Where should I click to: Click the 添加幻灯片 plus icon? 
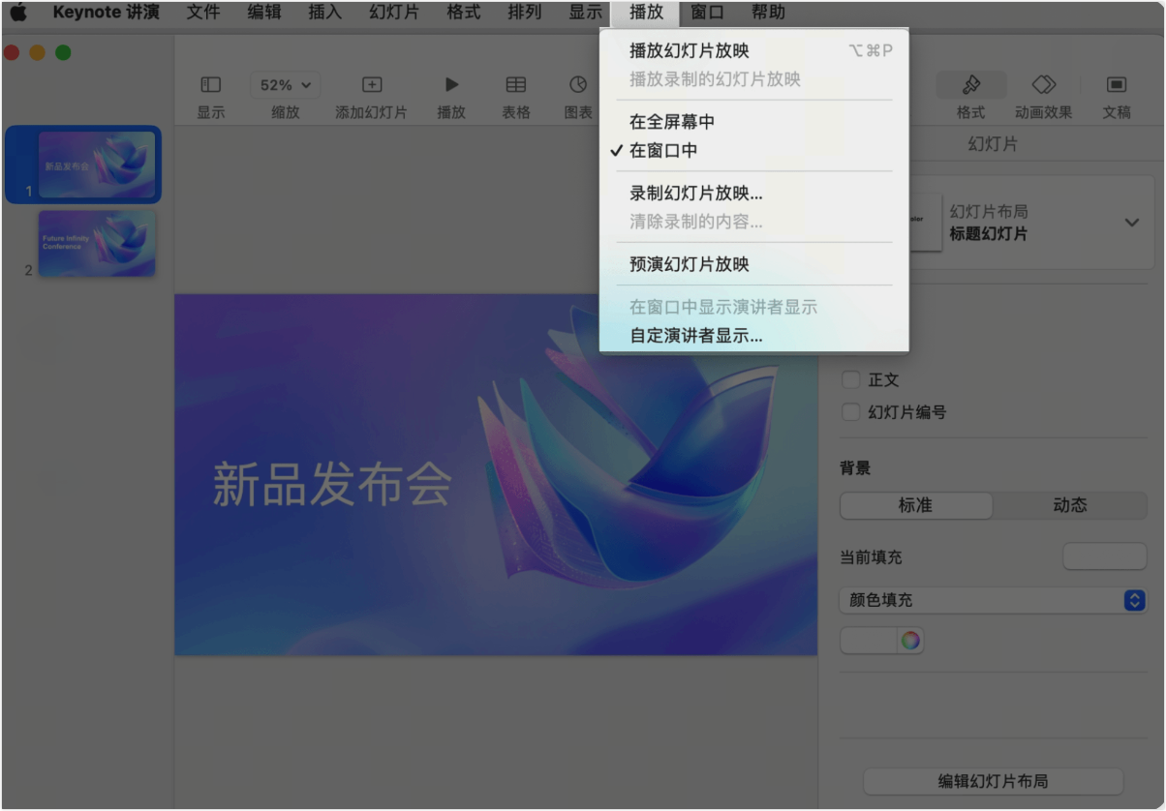[x=371, y=85]
